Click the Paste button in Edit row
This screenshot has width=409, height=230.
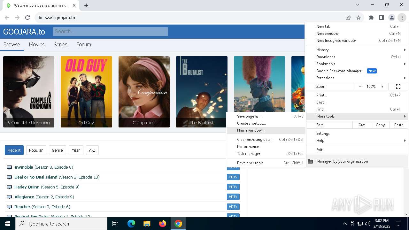point(398,125)
